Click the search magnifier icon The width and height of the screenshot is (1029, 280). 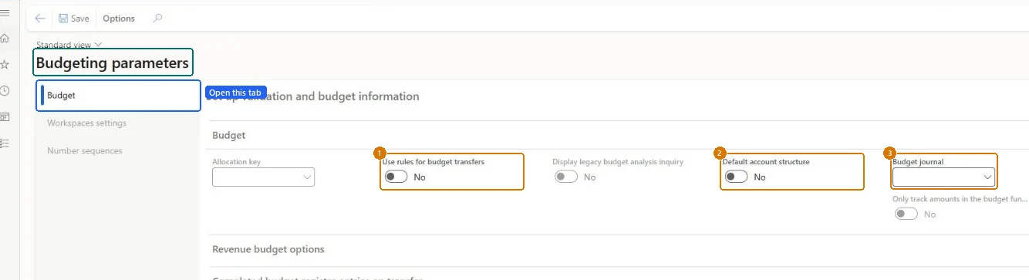point(157,19)
